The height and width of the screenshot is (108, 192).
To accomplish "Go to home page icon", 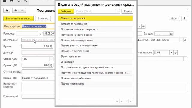I will 7,10.
